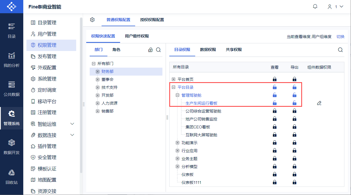This screenshot has height=195, width=351.
Task: Open 用户管理 in the management menu
Action: point(47,34)
